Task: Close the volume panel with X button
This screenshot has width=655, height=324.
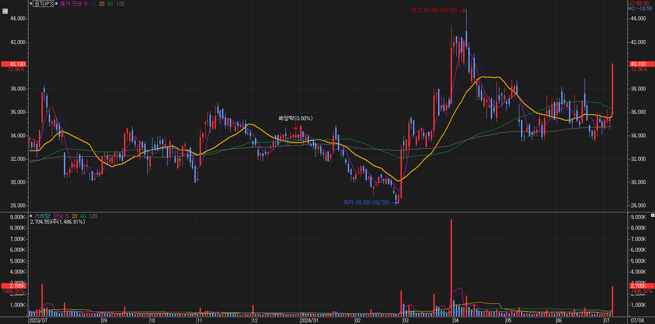Action: point(652,215)
